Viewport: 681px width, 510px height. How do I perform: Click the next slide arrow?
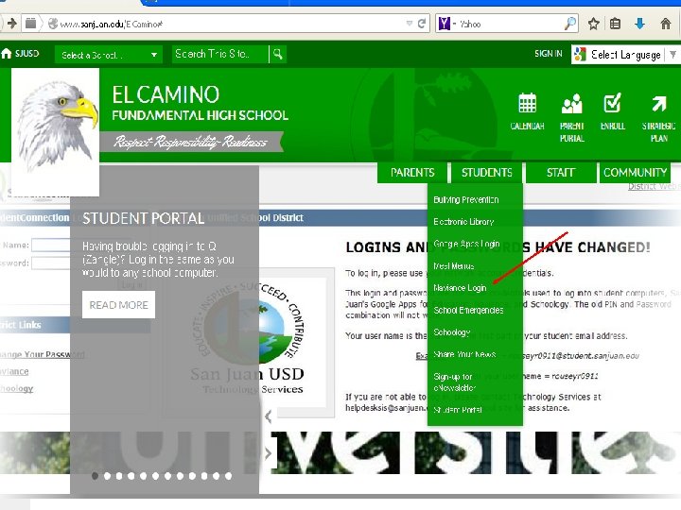click(268, 453)
